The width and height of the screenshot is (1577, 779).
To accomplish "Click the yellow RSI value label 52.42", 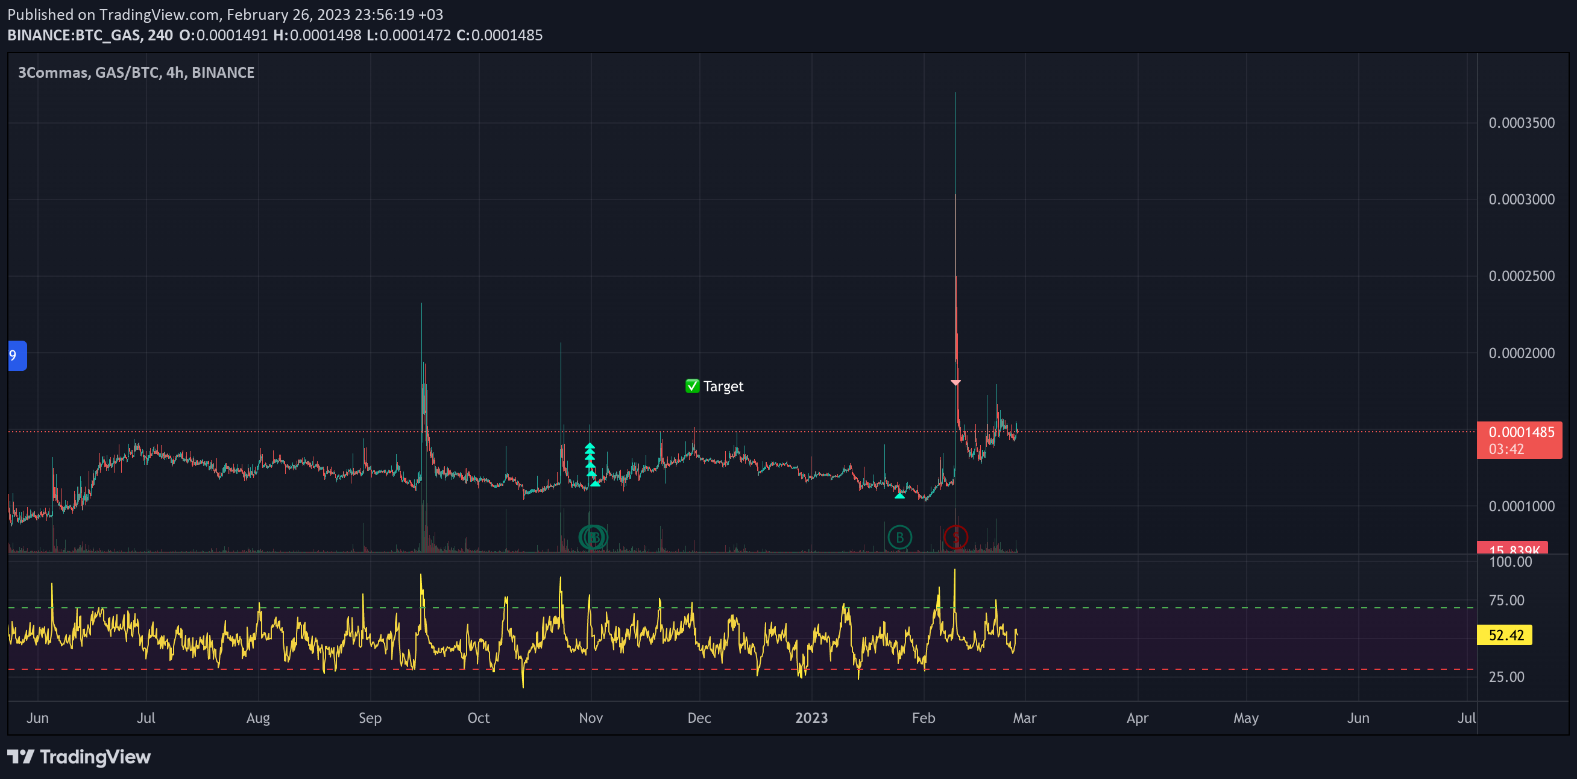I will (x=1505, y=635).
